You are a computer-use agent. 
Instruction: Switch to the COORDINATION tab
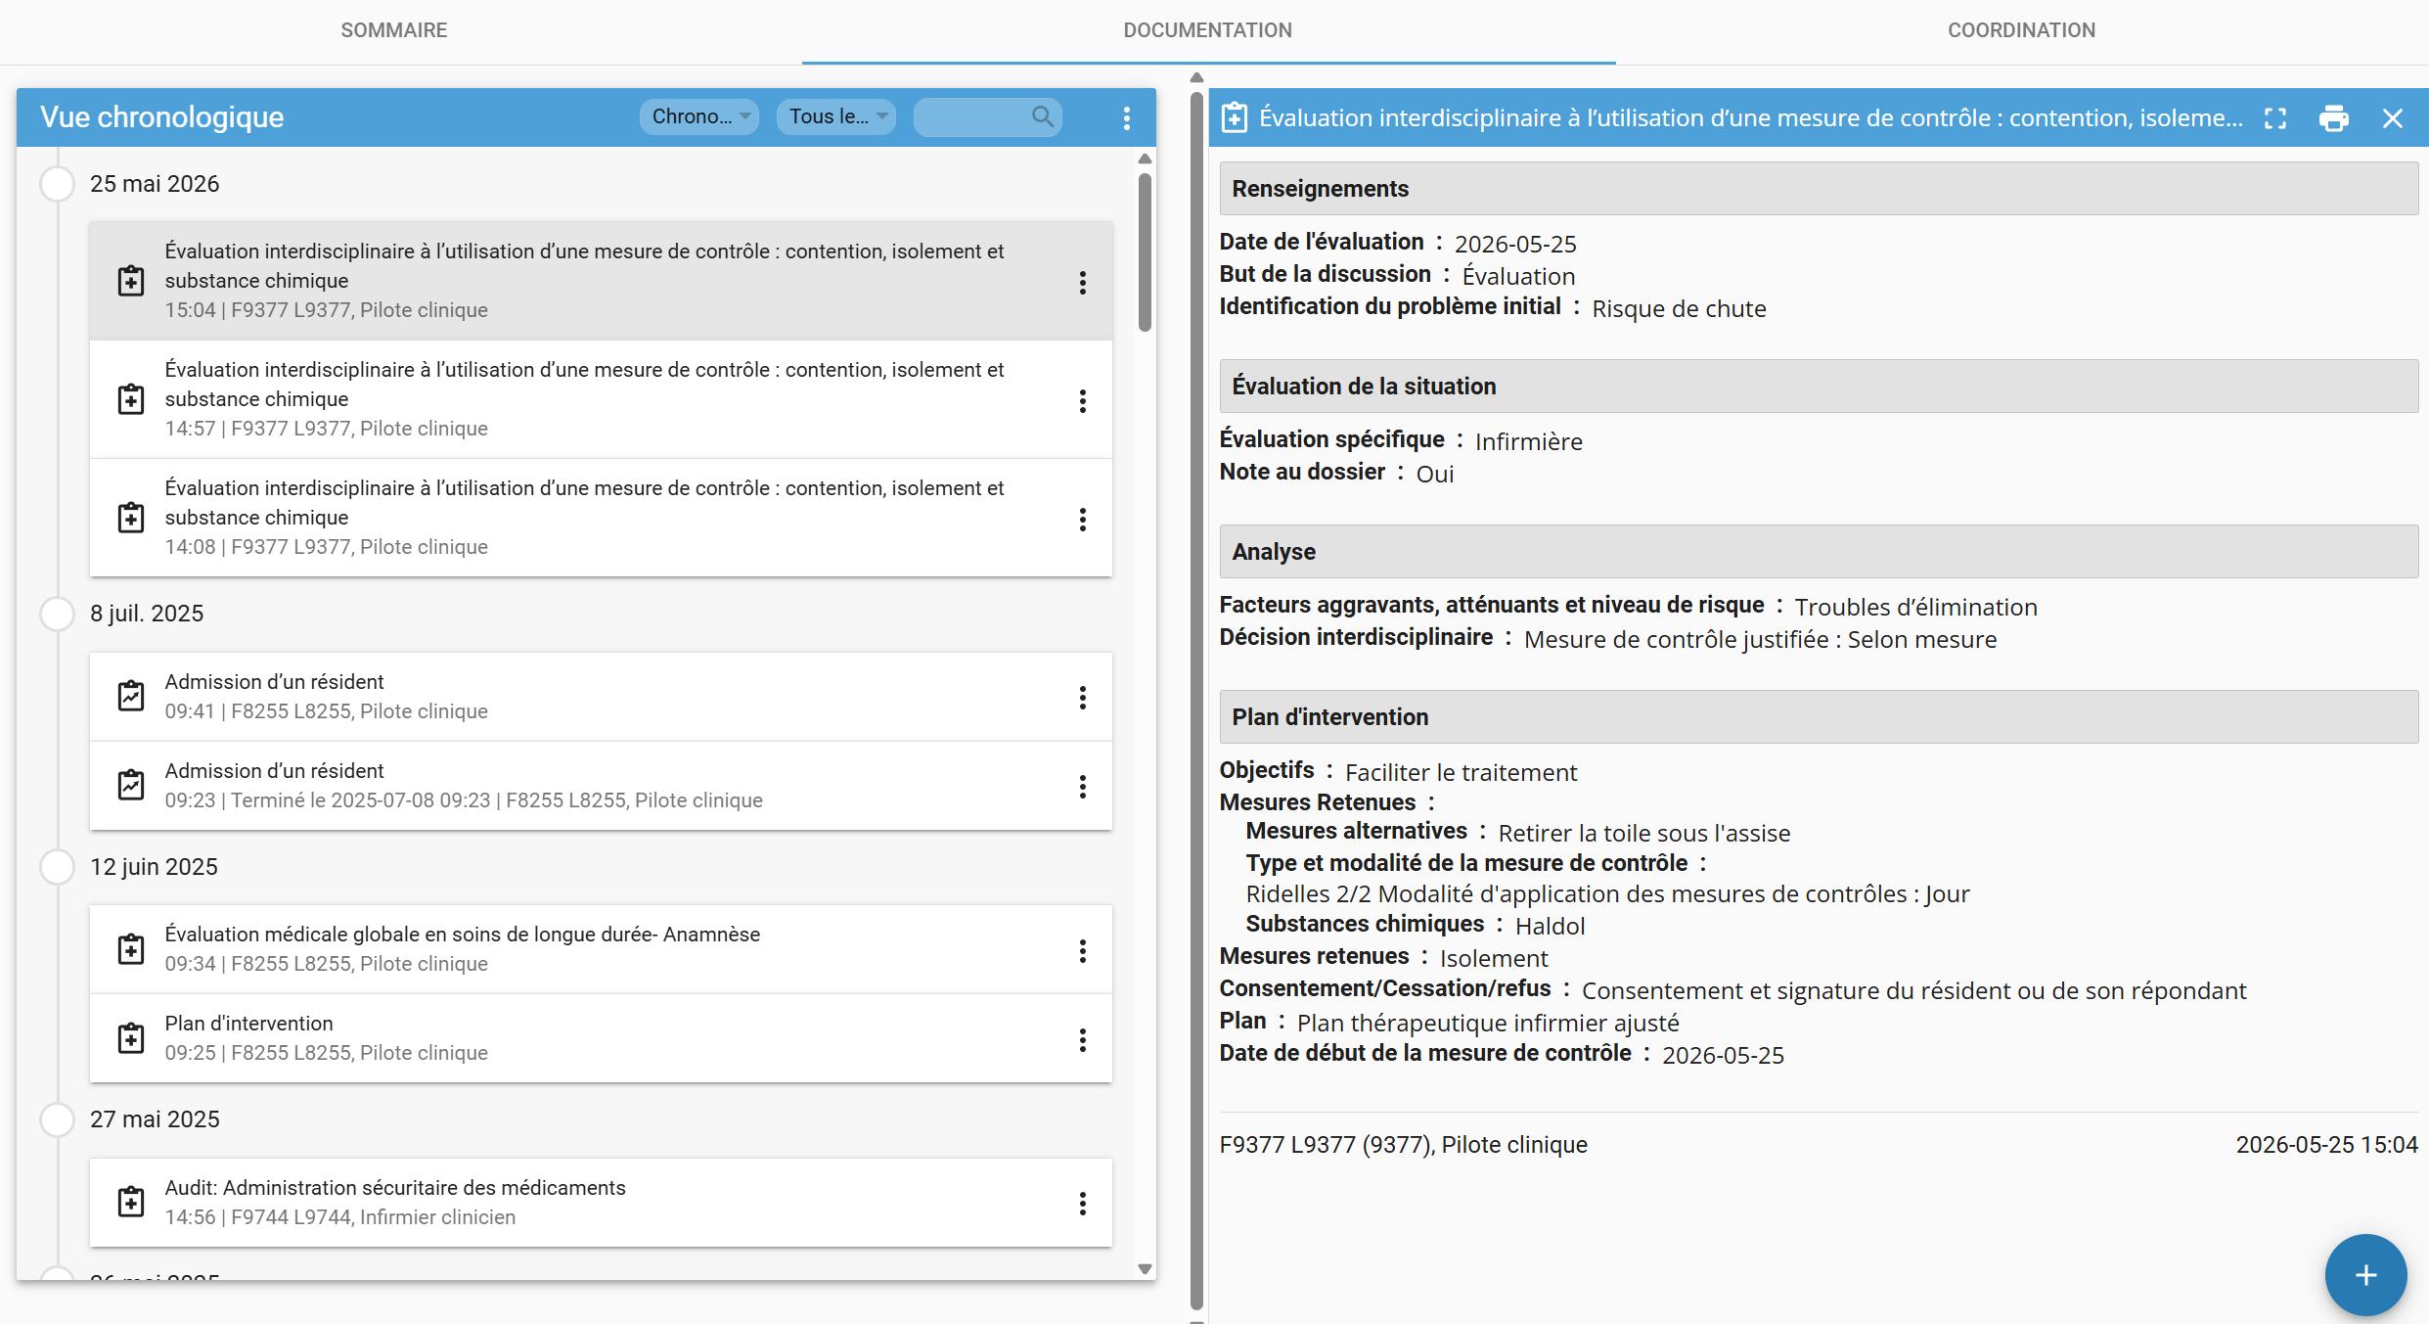click(2021, 30)
